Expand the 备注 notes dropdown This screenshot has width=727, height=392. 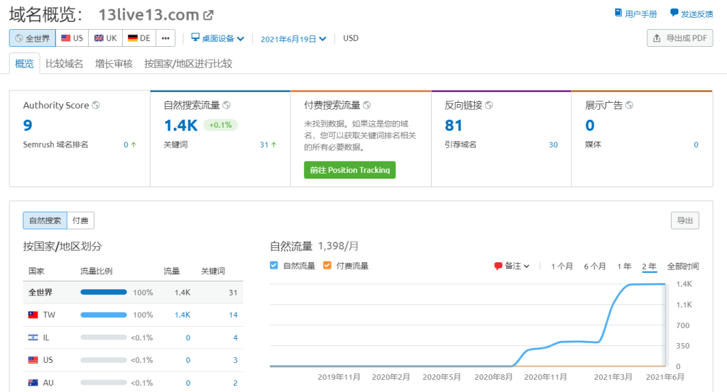coord(512,266)
